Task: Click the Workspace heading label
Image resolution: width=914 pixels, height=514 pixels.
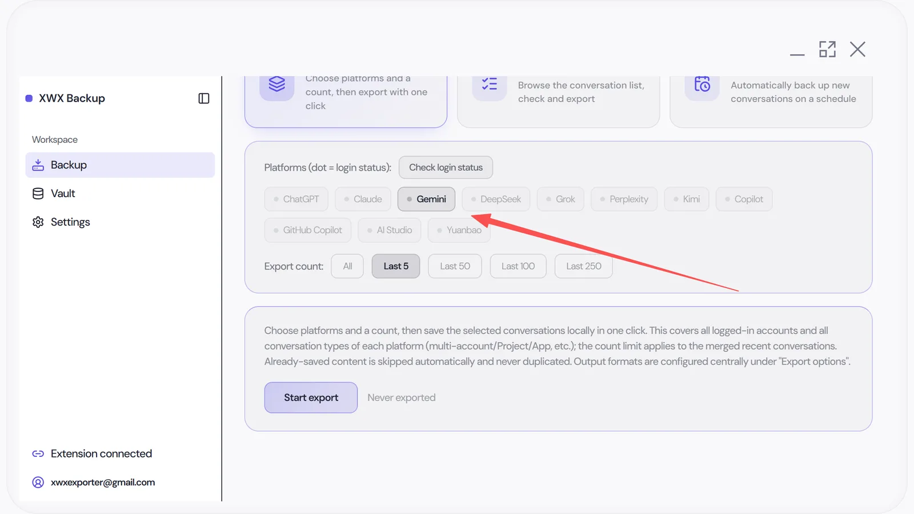Action: point(55,140)
